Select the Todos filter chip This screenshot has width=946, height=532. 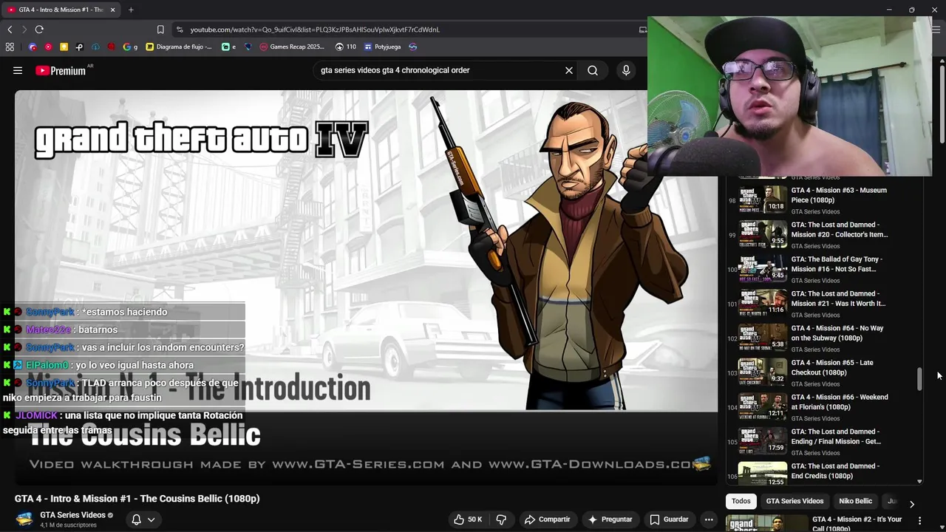pyautogui.click(x=741, y=501)
